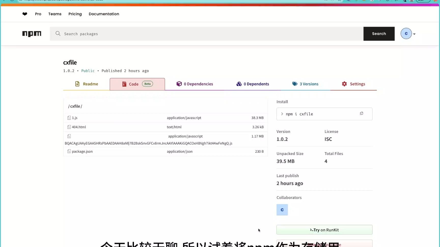Open the 0 Dependencies tab

[x=195, y=84]
